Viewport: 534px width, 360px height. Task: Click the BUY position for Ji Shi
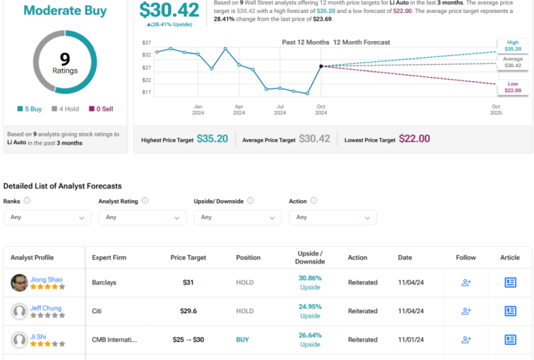pyautogui.click(x=242, y=340)
